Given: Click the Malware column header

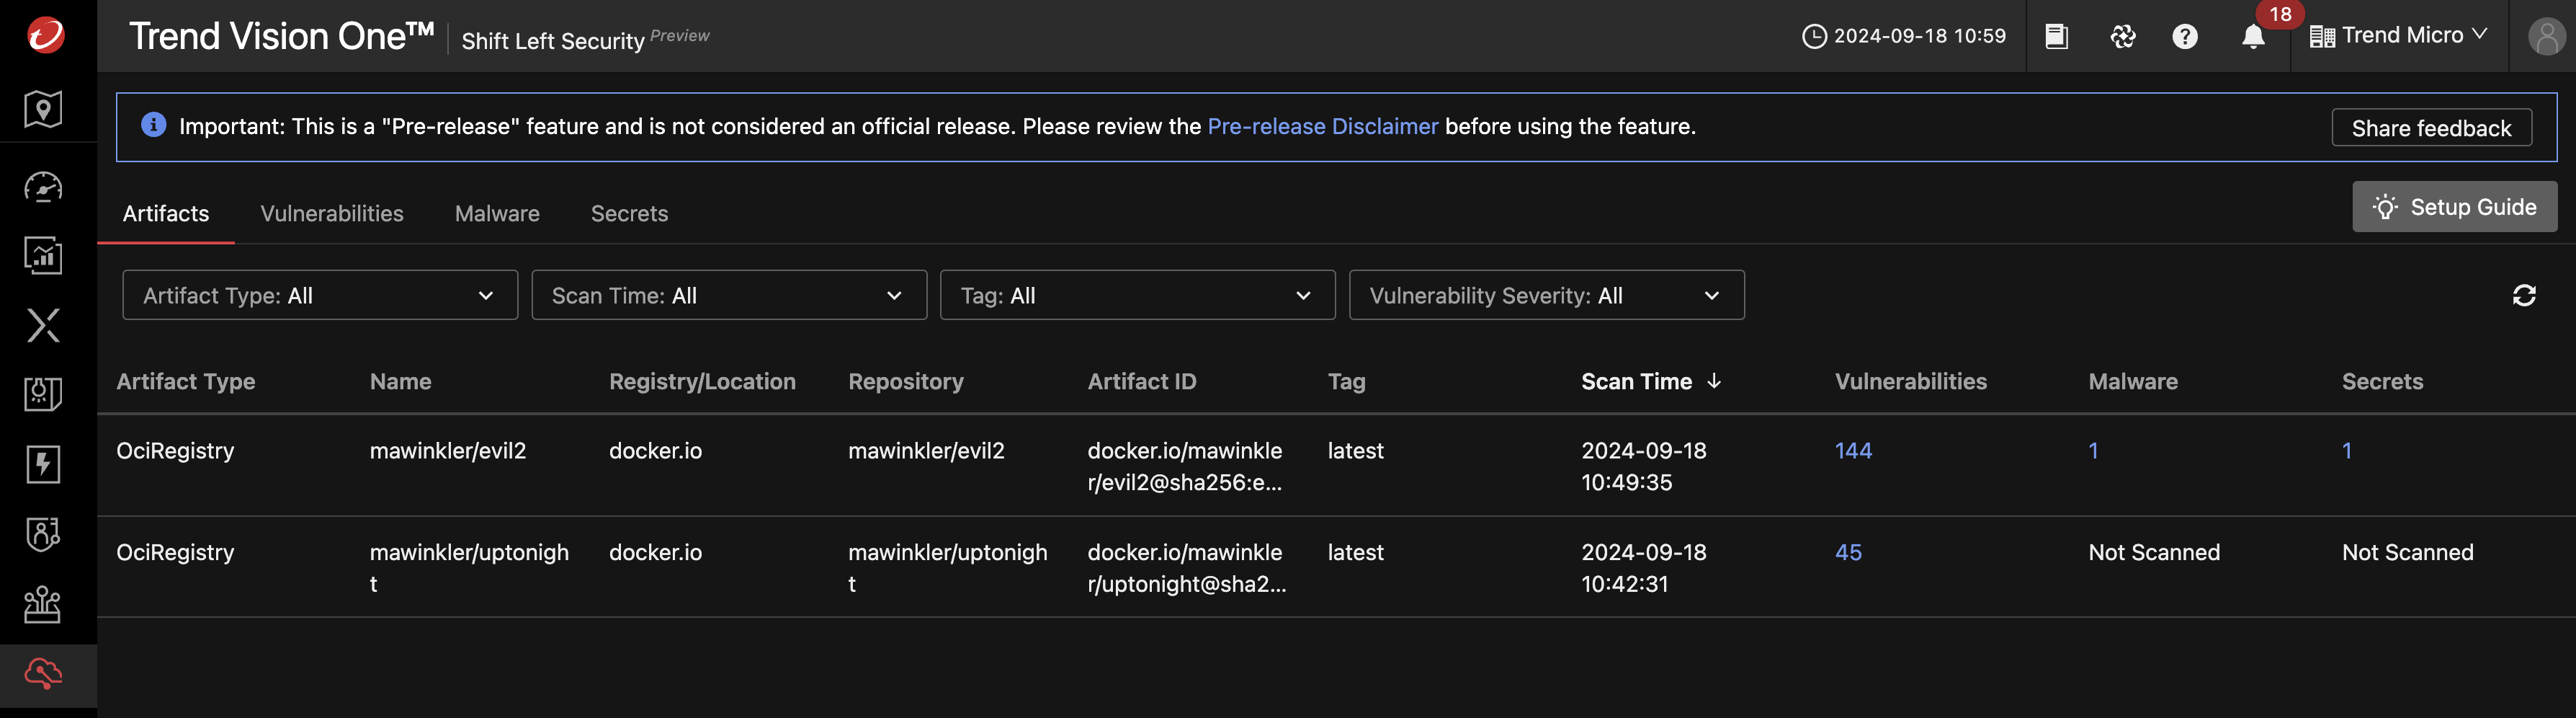Looking at the screenshot, I should point(2133,381).
